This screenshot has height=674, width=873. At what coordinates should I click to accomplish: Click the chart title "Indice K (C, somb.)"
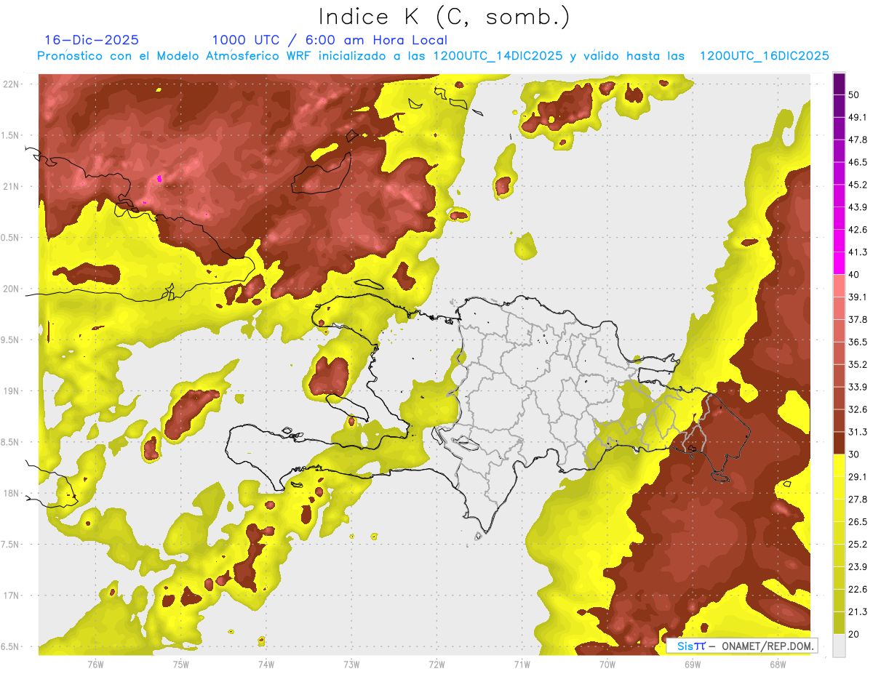444,17
